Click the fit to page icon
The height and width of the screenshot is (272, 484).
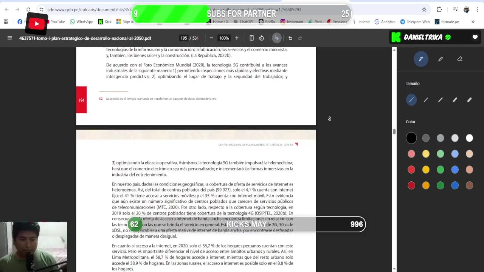pyautogui.click(x=251, y=38)
